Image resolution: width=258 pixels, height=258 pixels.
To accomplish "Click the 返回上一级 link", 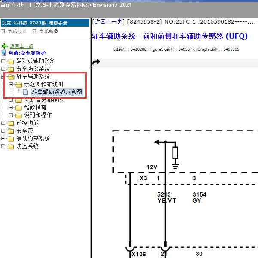I will click(x=22, y=46).
